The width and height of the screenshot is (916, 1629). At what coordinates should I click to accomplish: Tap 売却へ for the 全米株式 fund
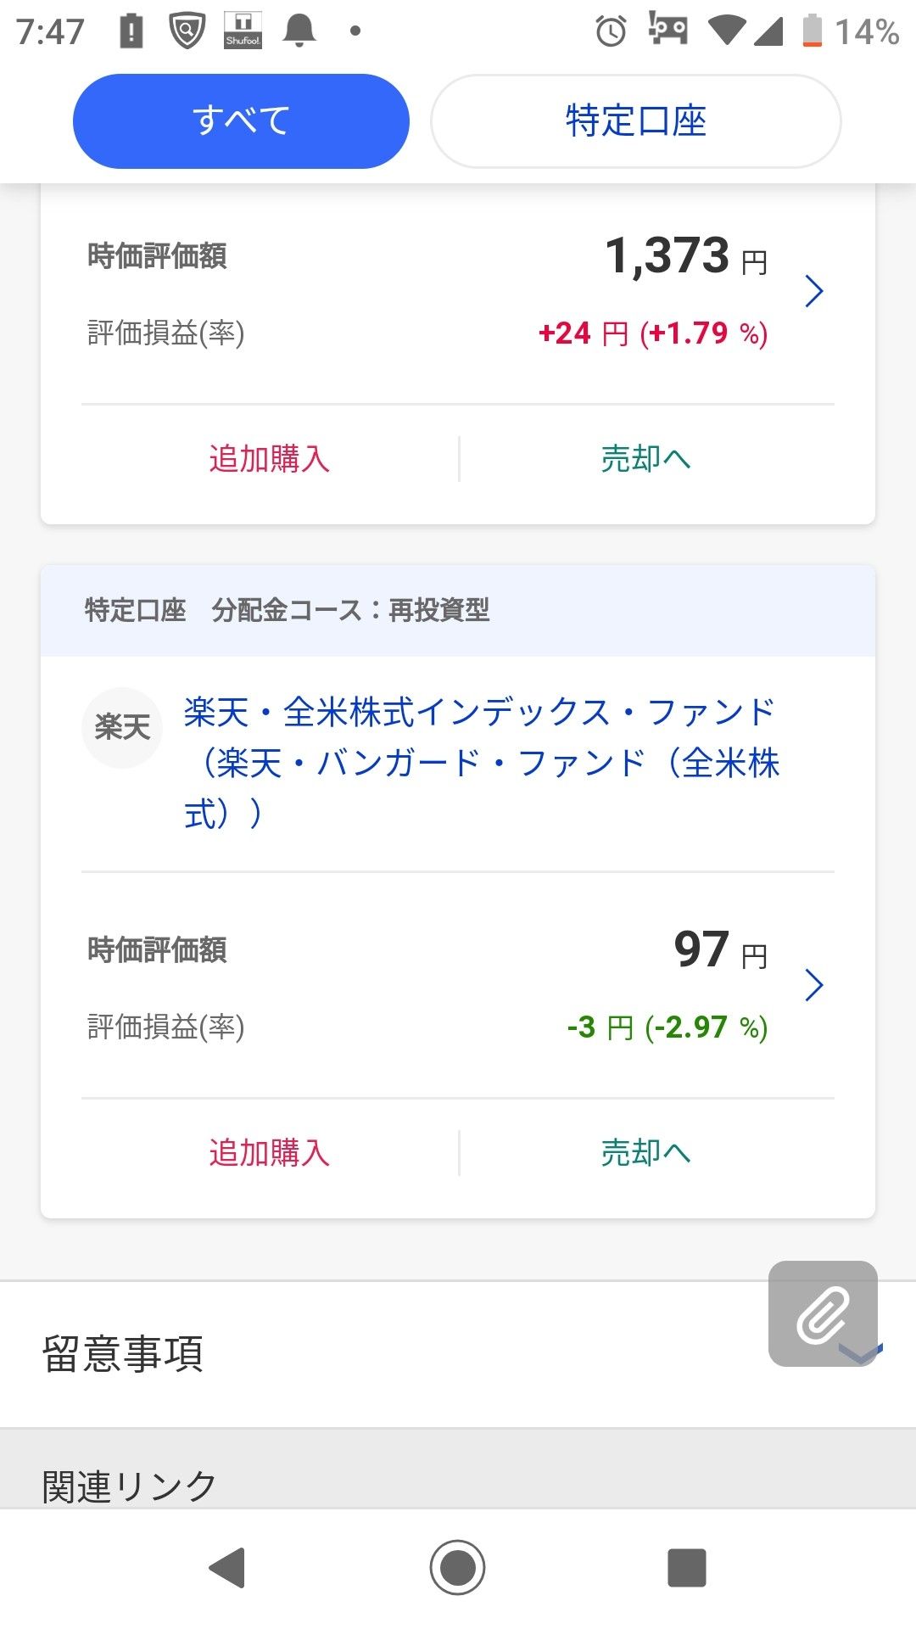pos(645,1153)
